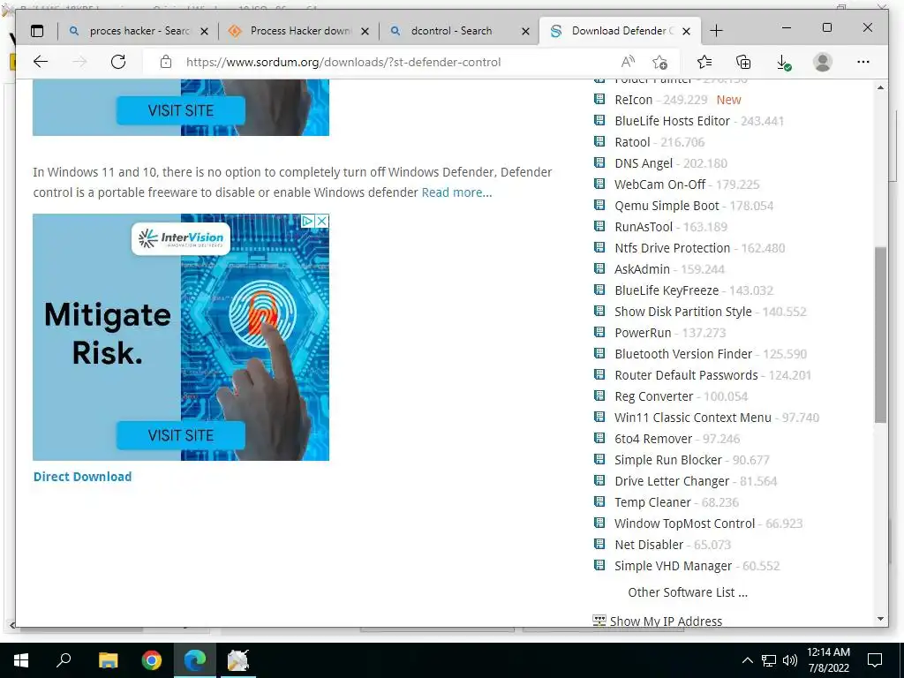The height and width of the screenshot is (678, 904).
Task: Open File Explorer from taskbar
Action: coord(108,660)
